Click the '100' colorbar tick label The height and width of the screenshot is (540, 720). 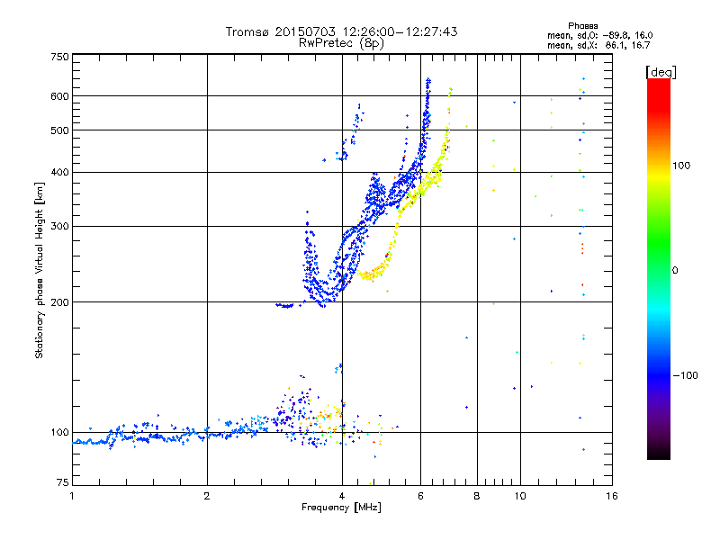pyautogui.click(x=681, y=166)
